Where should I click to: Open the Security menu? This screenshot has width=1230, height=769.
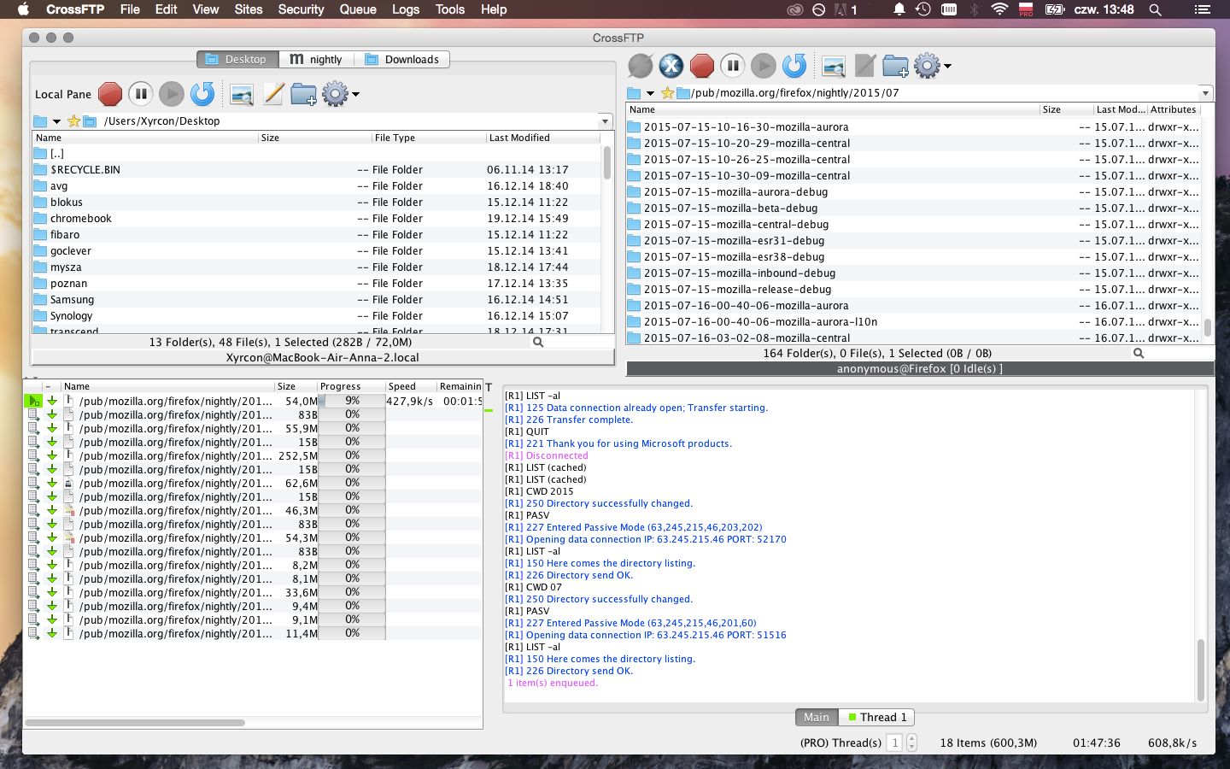[x=301, y=9]
